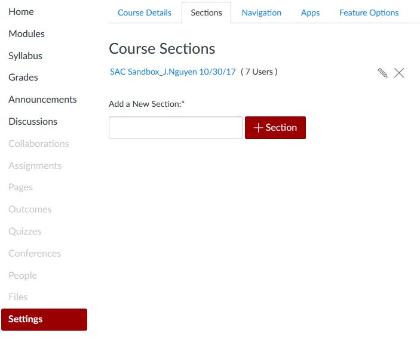The height and width of the screenshot is (339, 420).
Task: Switch to the Apps tab
Action: coord(310,13)
